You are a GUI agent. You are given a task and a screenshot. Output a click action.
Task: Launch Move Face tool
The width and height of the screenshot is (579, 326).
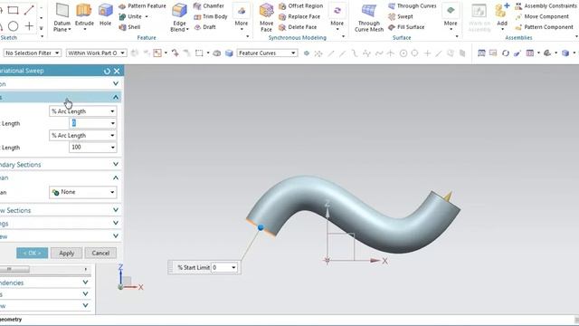[x=266, y=18]
